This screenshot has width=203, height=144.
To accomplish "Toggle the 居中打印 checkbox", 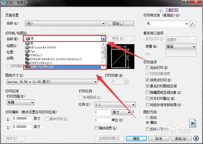I will tap(47, 119).
